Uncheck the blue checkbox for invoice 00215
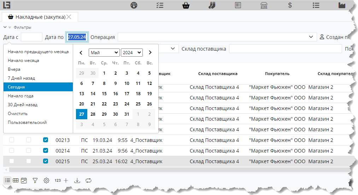 46,161
